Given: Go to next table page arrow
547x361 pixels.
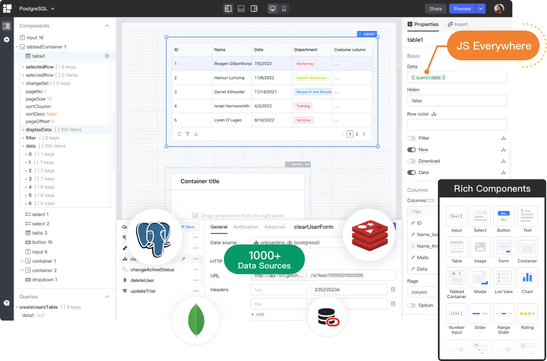Looking at the screenshot, I should point(364,134).
